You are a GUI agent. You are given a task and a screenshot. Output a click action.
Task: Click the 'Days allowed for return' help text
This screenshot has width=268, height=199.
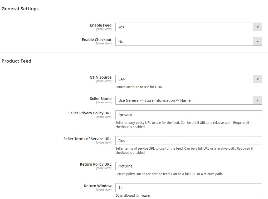[133, 196]
